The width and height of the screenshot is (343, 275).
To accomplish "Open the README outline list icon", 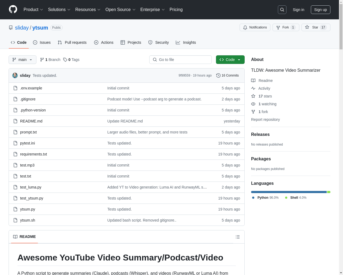I will pyautogui.click(x=238, y=237).
